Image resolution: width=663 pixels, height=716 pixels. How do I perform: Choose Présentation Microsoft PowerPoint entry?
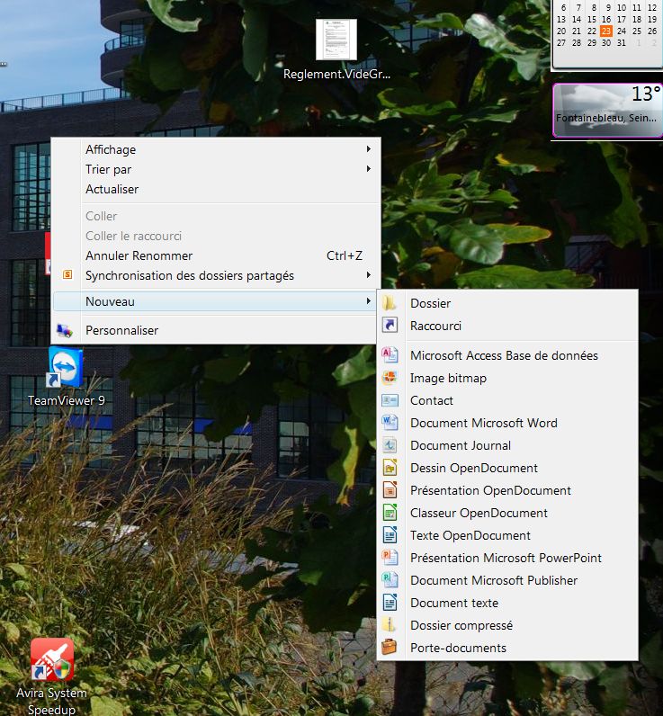point(506,558)
